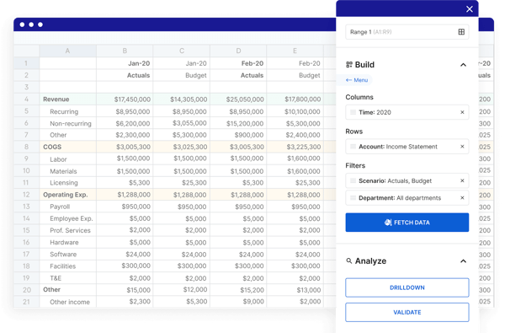Grab the drag handle on Time: 2020

(x=353, y=112)
